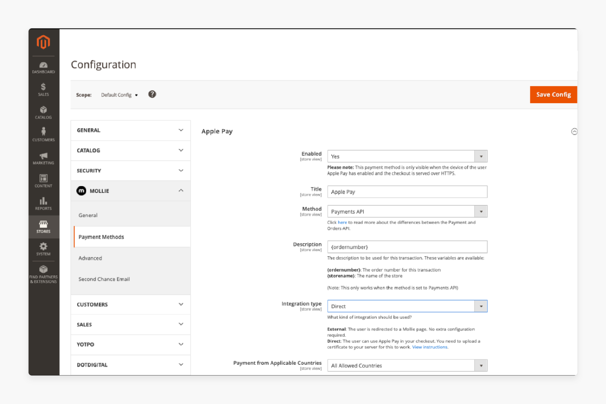This screenshot has width=606, height=404.
Task: Expand the DOTDIGITAL config section
Action: 131,365
